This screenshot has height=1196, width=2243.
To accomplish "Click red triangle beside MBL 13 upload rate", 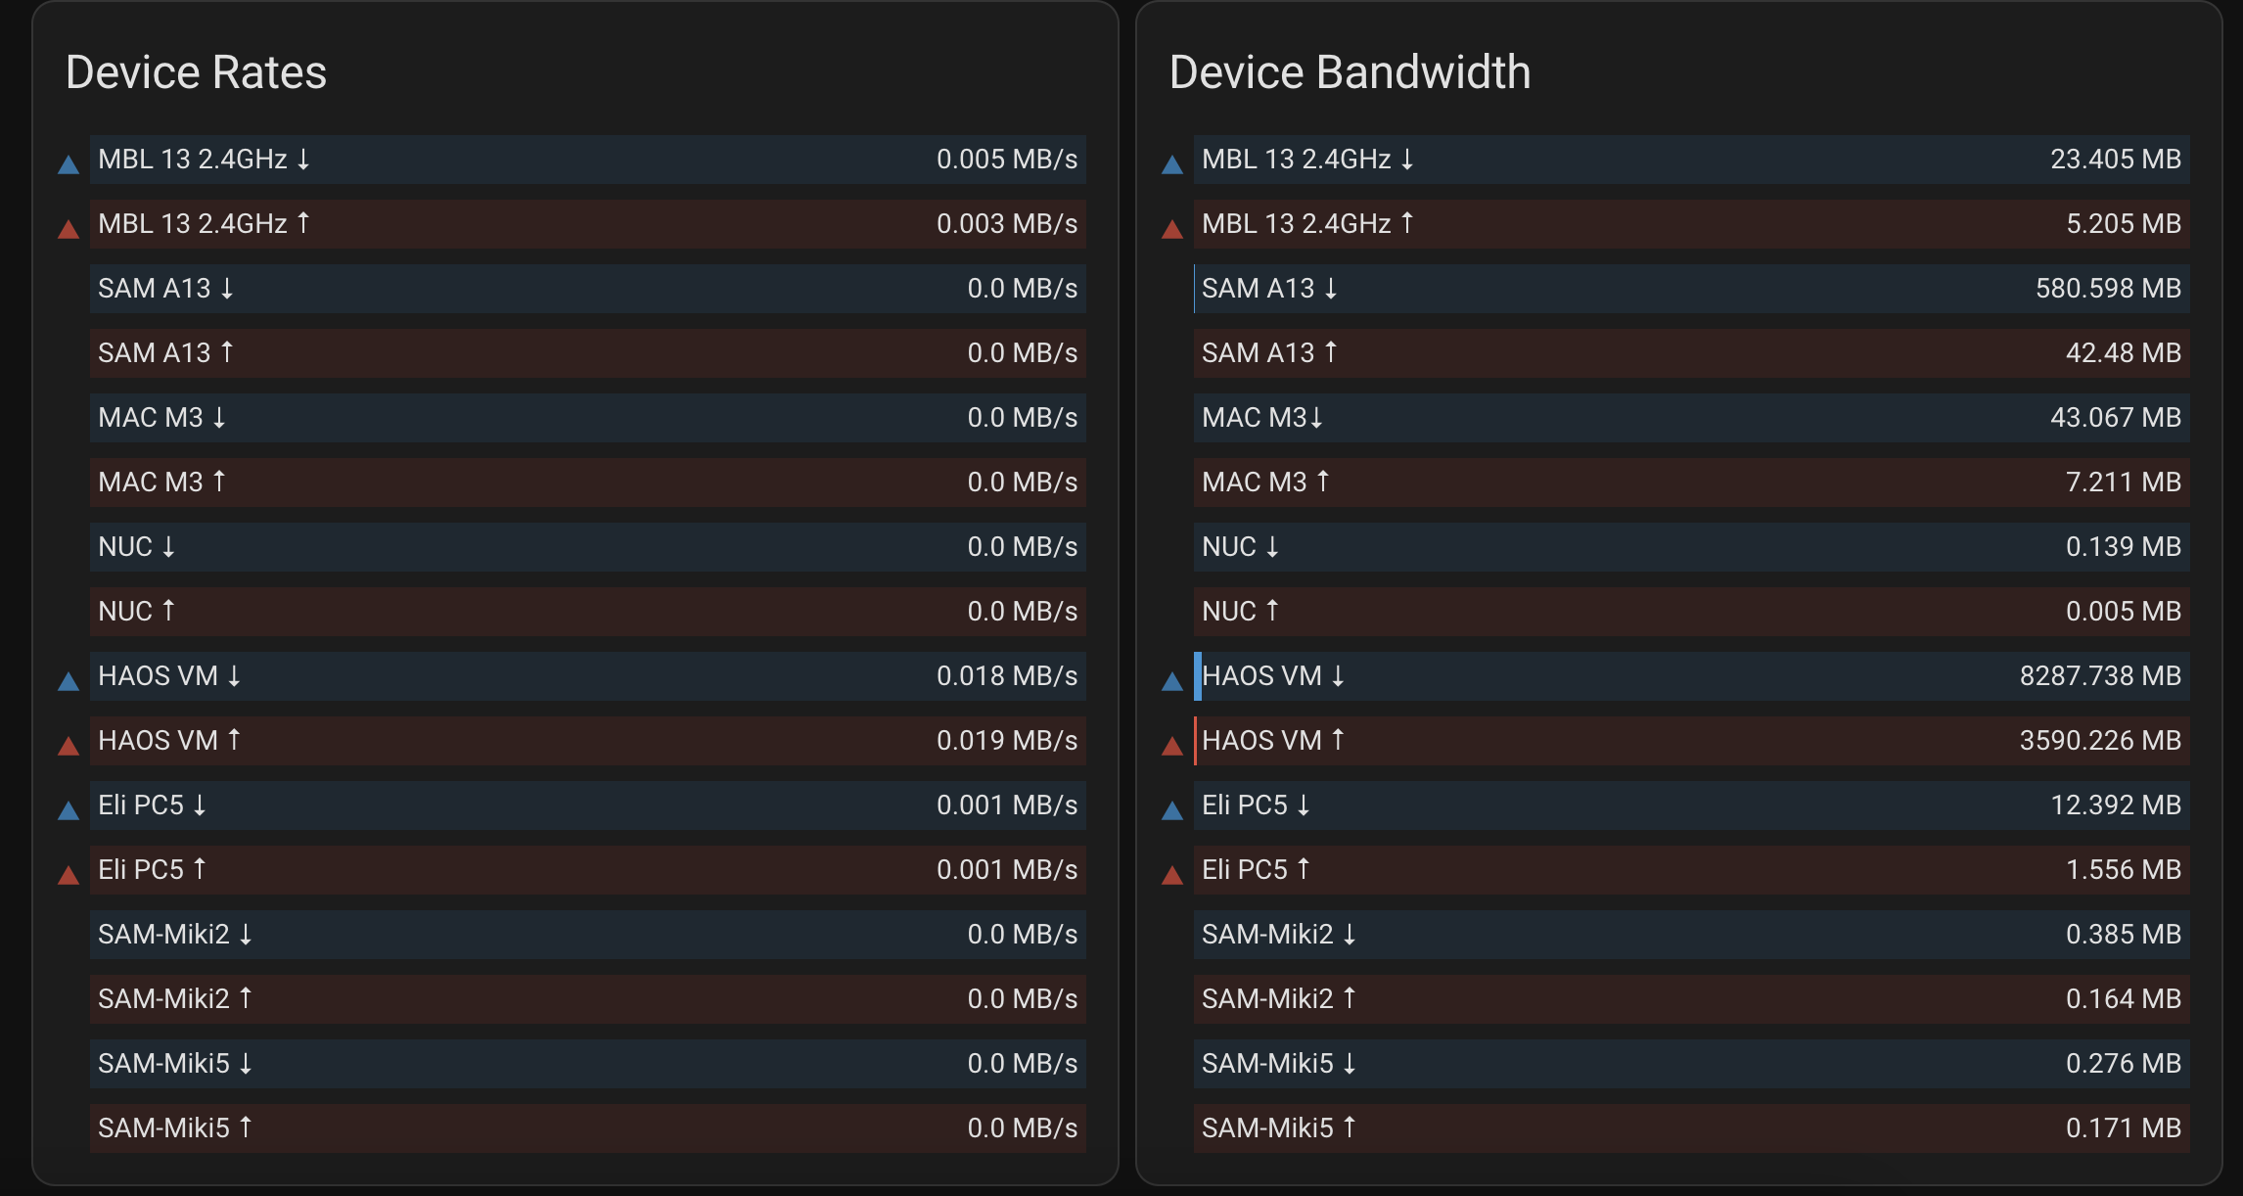I will pyautogui.click(x=69, y=230).
